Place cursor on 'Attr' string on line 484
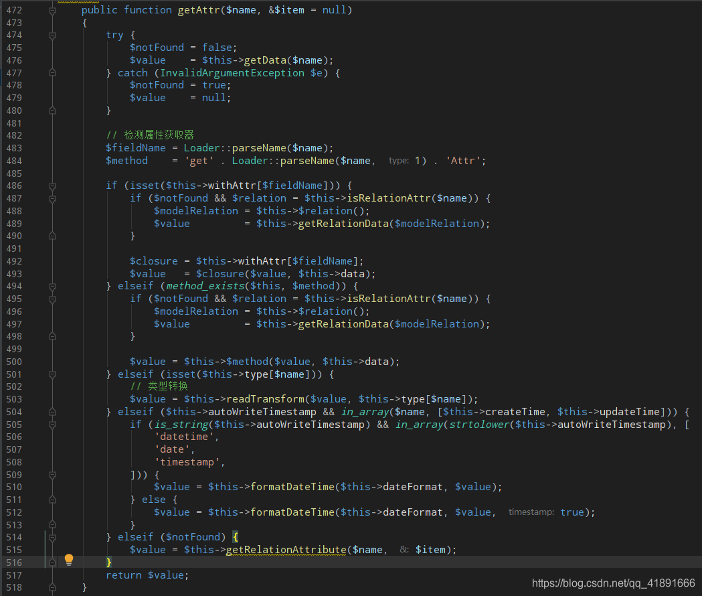Image resolution: width=702 pixels, height=596 pixels. (x=463, y=161)
